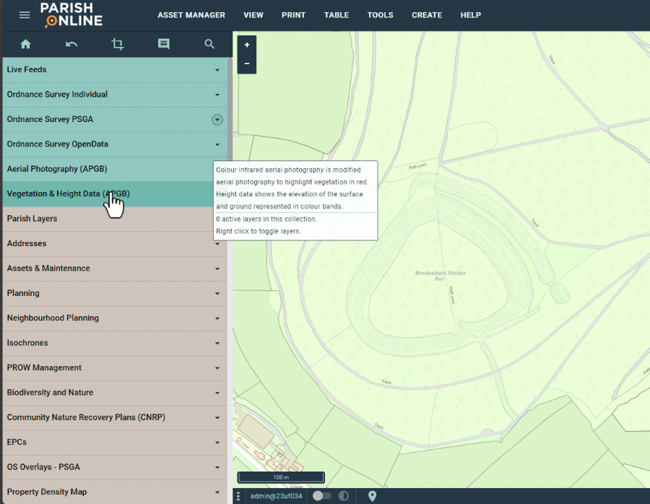Toggle the switch in the bottom status bar
Image resolution: width=650 pixels, height=504 pixels.
(322, 496)
